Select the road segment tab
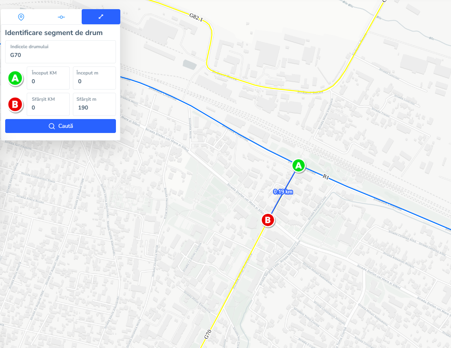Screen dimensions: 451x348 [x=101, y=17]
